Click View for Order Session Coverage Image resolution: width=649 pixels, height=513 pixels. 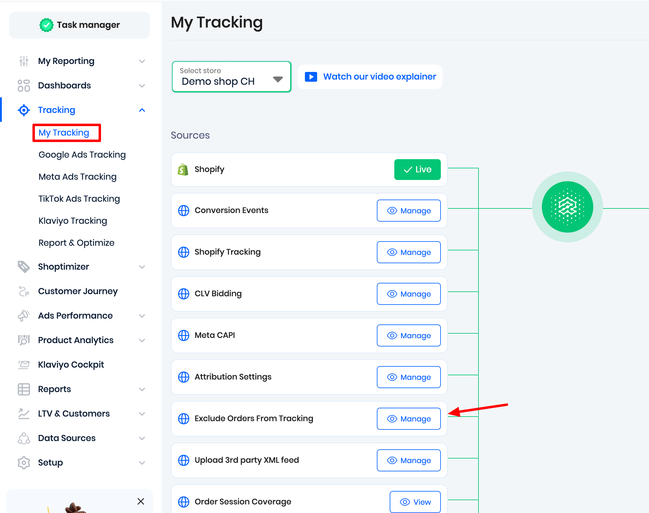click(415, 502)
